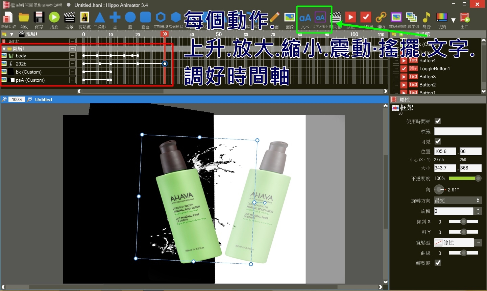
Task: Click the 傾斜 X skew slider
Action: [464, 221]
